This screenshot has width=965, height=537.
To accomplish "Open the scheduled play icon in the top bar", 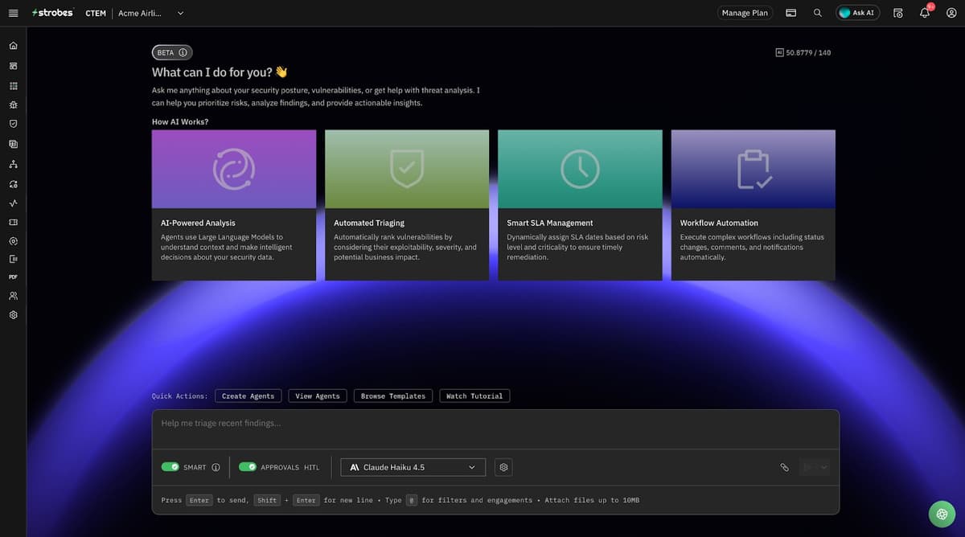I will tap(898, 13).
